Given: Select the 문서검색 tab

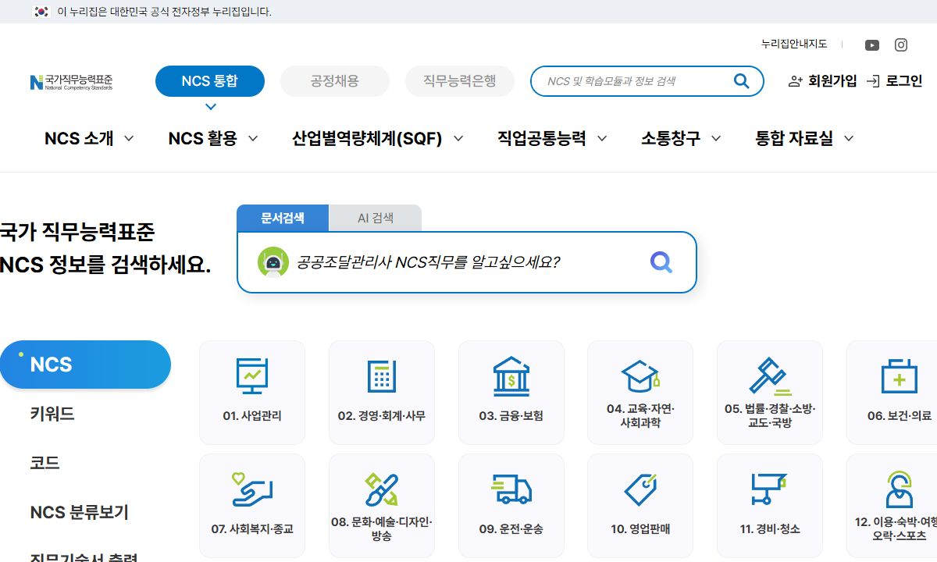Looking at the screenshot, I should [283, 218].
